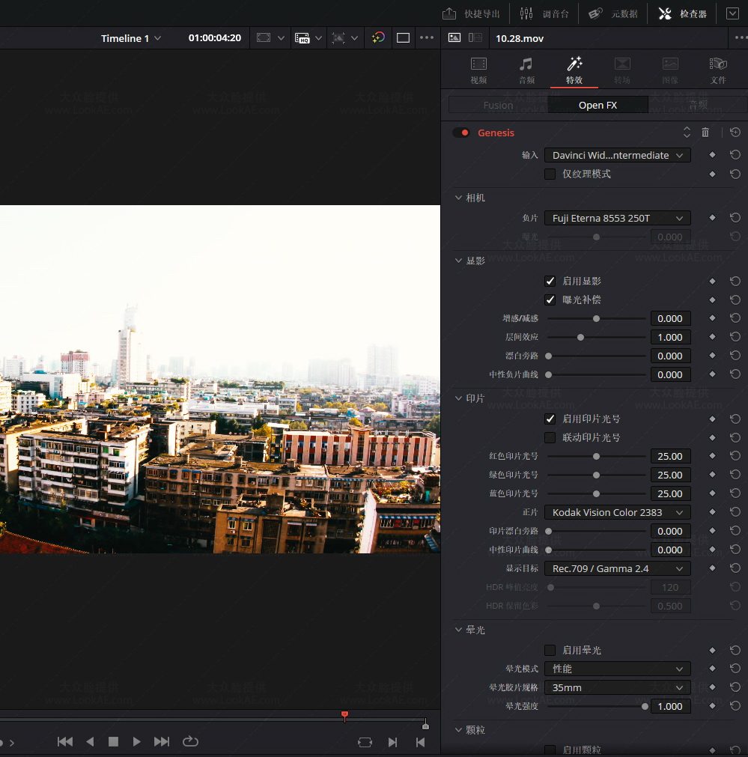Collapse the 显影 section

(x=458, y=261)
